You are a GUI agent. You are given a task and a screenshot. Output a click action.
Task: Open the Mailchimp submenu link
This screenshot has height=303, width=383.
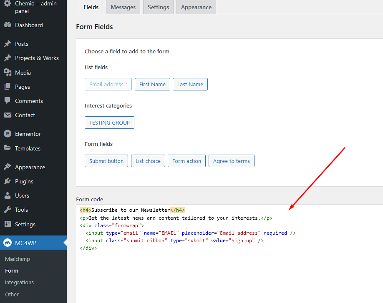click(18, 259)
